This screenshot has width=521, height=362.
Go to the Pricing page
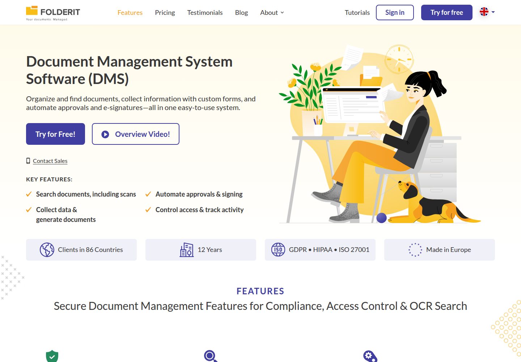pyautogui.click(x=165, y=13)
